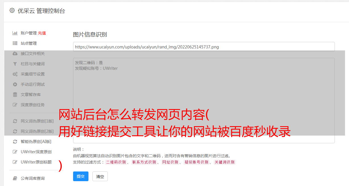This screenshot has width=349, height=186.
Task: Click the 清空 button
Action: click(x=100, y=176)
